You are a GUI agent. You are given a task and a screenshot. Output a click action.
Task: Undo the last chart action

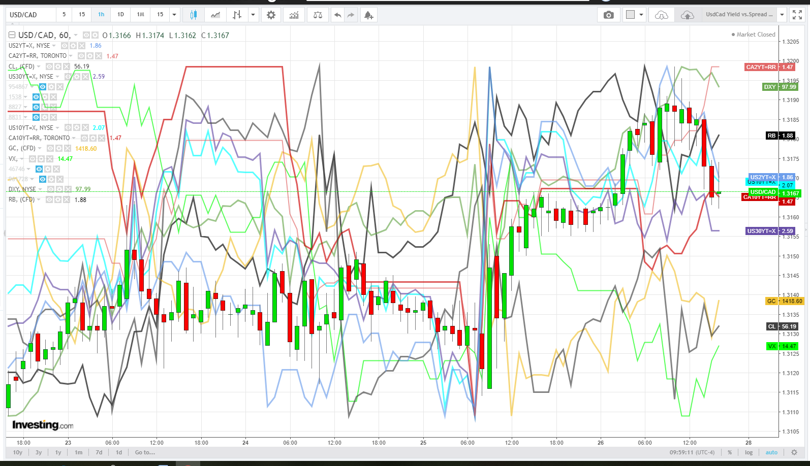(x=337, y=15)
